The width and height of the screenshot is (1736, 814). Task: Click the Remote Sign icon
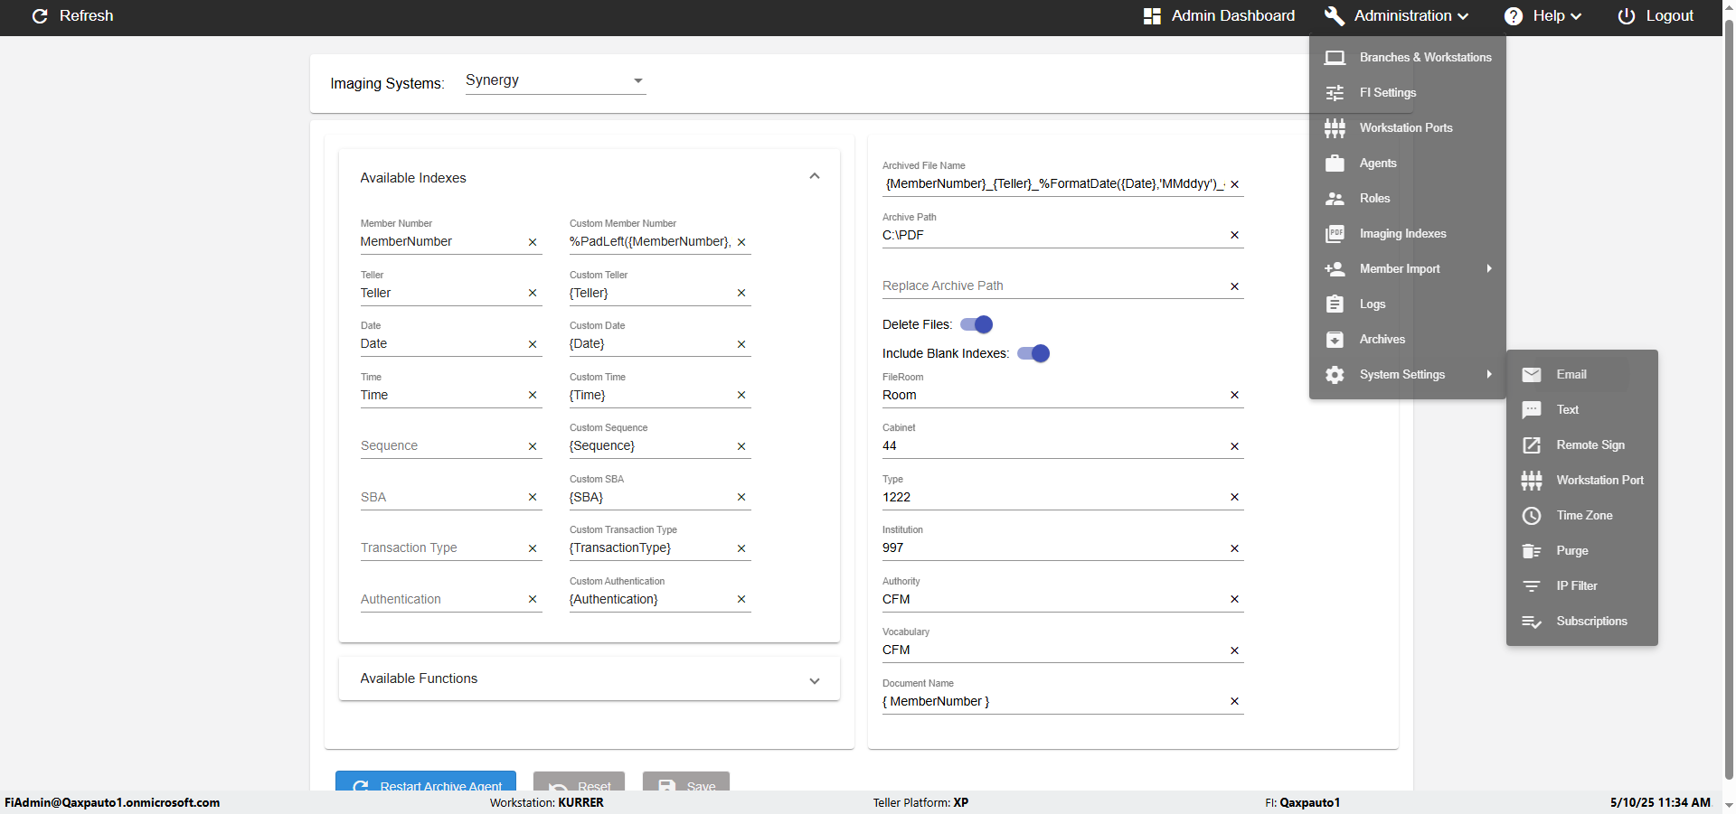pos(1531,445)
